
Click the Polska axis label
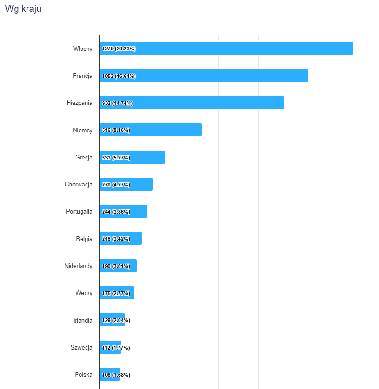pyautogui.click(x=83, y=374)
